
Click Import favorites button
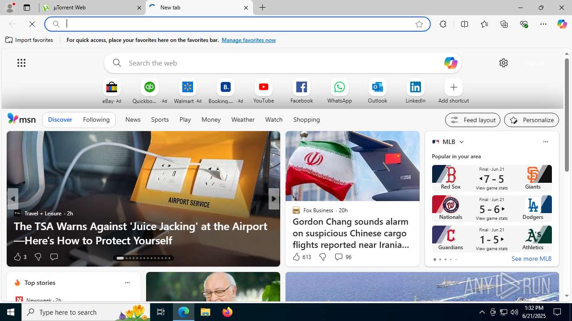click(29, 40)
